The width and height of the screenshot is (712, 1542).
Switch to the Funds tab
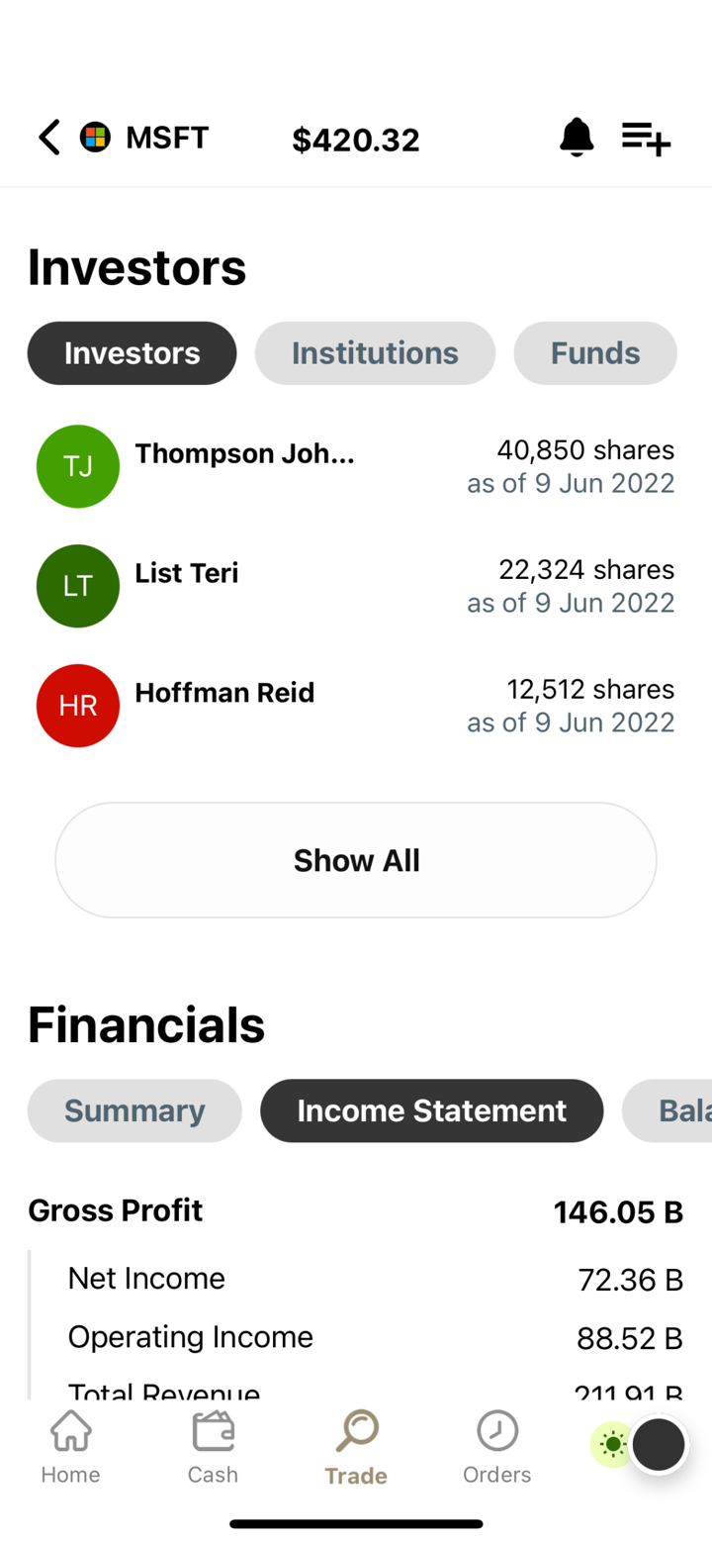click(594, 353)
